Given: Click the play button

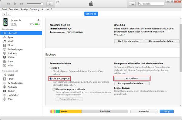Looking at the screenshot, I should click(15, 4).
